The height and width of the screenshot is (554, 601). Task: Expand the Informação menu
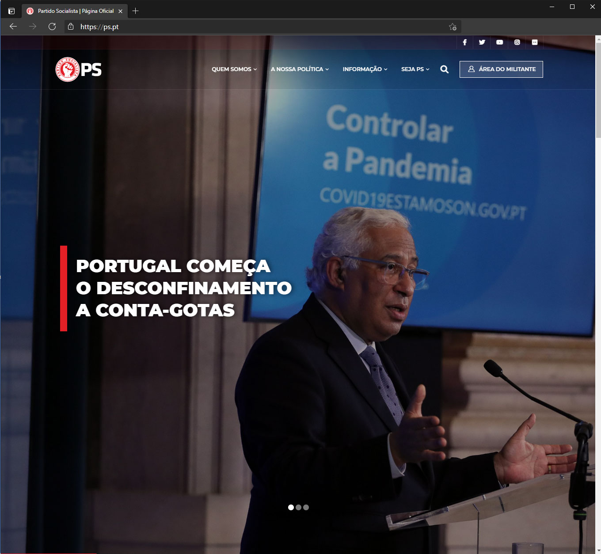(x=365, y=69)
